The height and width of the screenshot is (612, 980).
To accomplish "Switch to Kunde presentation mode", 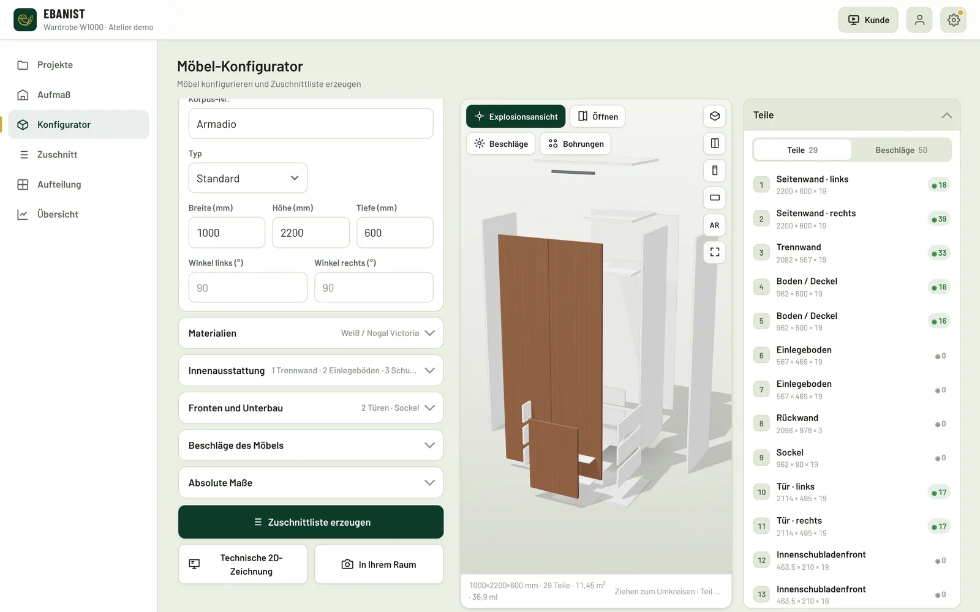I will click(869, 20).
